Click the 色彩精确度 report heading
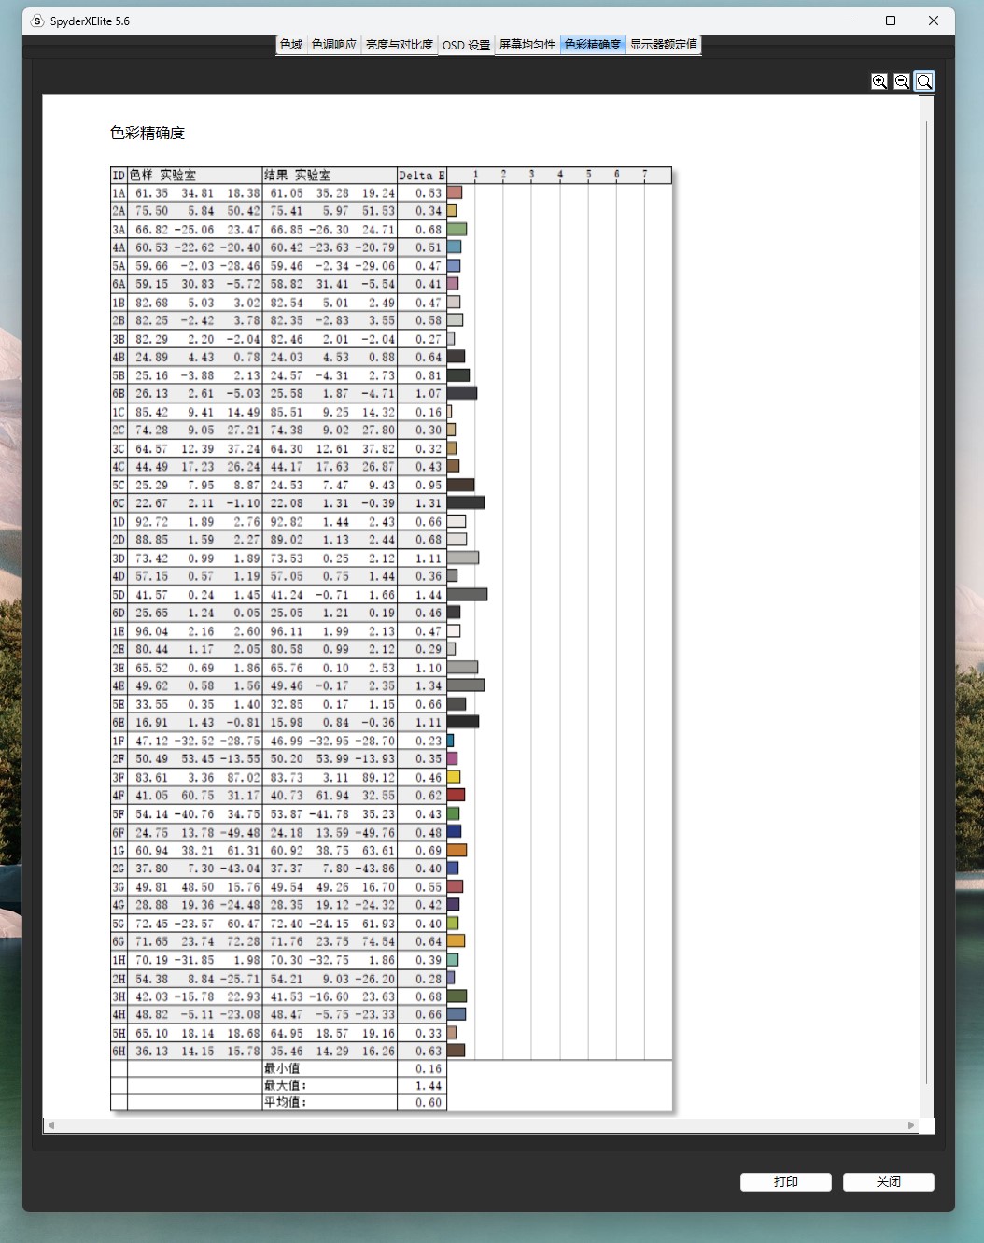This screenshot has width=984, height=1243. (148, 134)
